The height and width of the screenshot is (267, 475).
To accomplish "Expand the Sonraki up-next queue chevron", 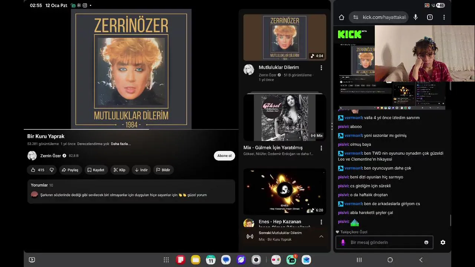I will (x=321, y=236).
